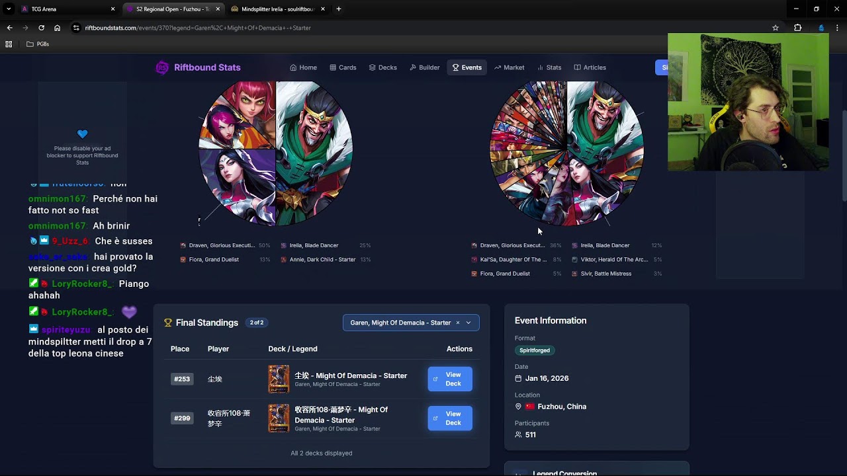847x476 pixels.
Task: Switch to the Mindsplitter Irelia browser tab
Action: pyautogui.click(x=278, y=9)
